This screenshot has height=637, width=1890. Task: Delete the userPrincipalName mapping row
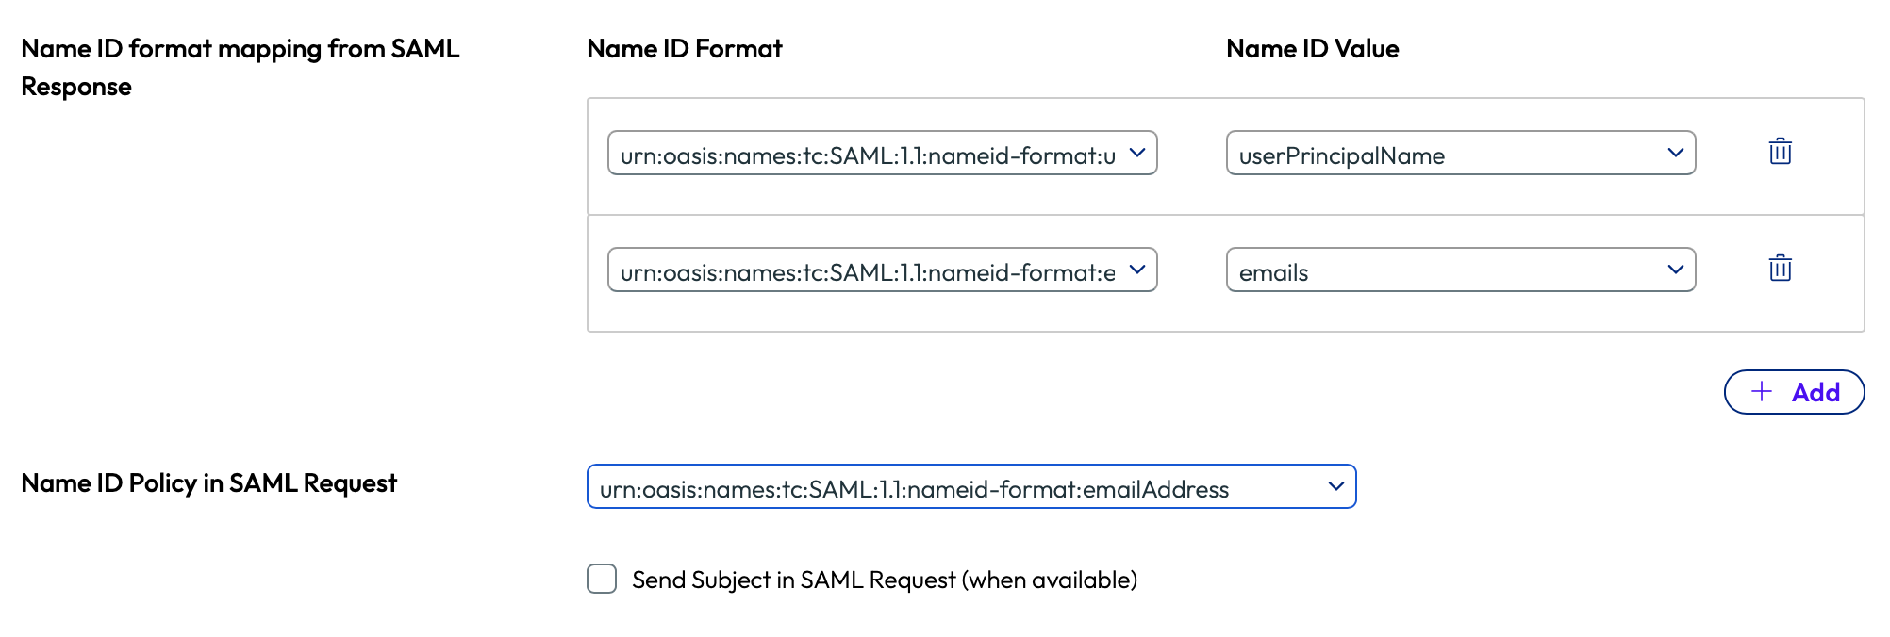click(x=1780, y=152)
